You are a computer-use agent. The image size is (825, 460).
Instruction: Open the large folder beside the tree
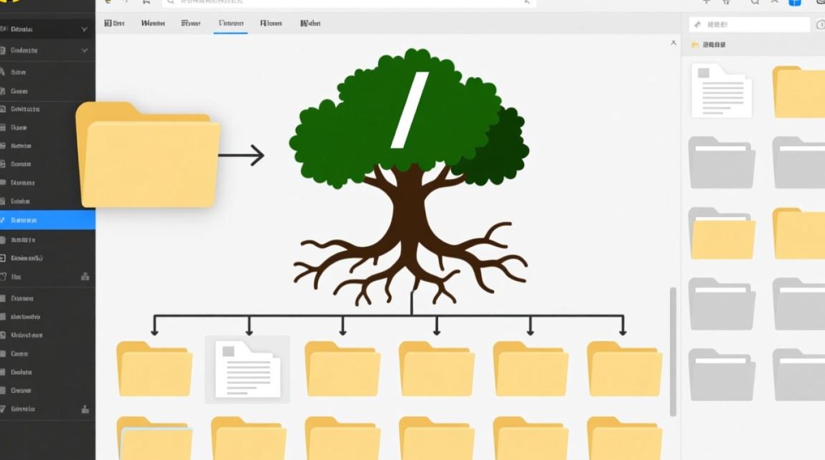pos(149,156)
